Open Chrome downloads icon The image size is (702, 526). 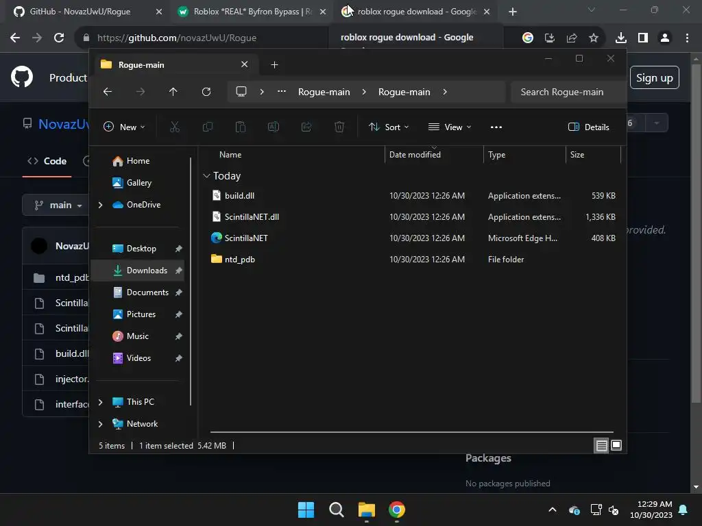point(621,38)
